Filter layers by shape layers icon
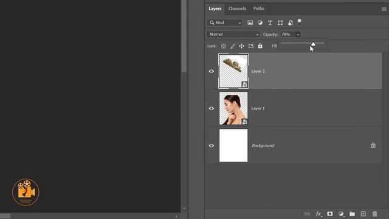This screenshot has width=389, height=219. coord(280,23)
